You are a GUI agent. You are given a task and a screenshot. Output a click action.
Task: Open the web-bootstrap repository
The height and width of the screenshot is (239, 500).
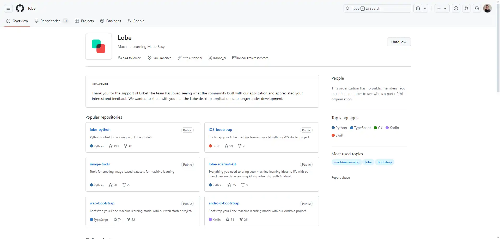point(102,203)
